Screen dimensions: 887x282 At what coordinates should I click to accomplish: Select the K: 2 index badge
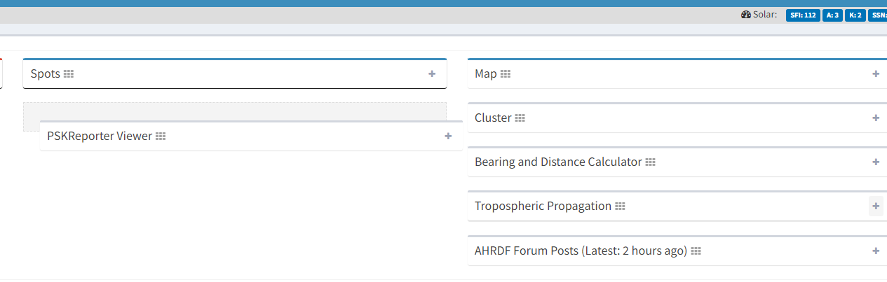coord(855,15)
